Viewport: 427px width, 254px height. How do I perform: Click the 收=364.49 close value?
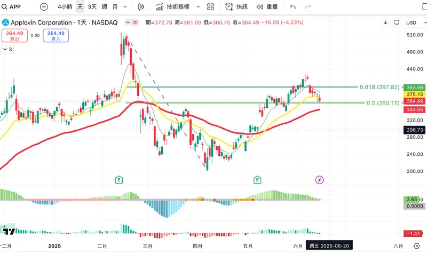pos(246,22)
